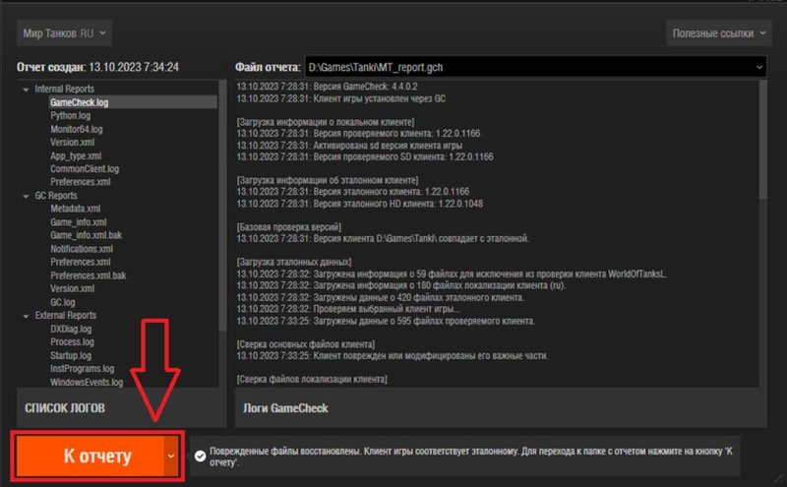Expand the Полезные ссылки dropdown
The width and height of the screenshot is (787, 487).
tap(714, 33)
